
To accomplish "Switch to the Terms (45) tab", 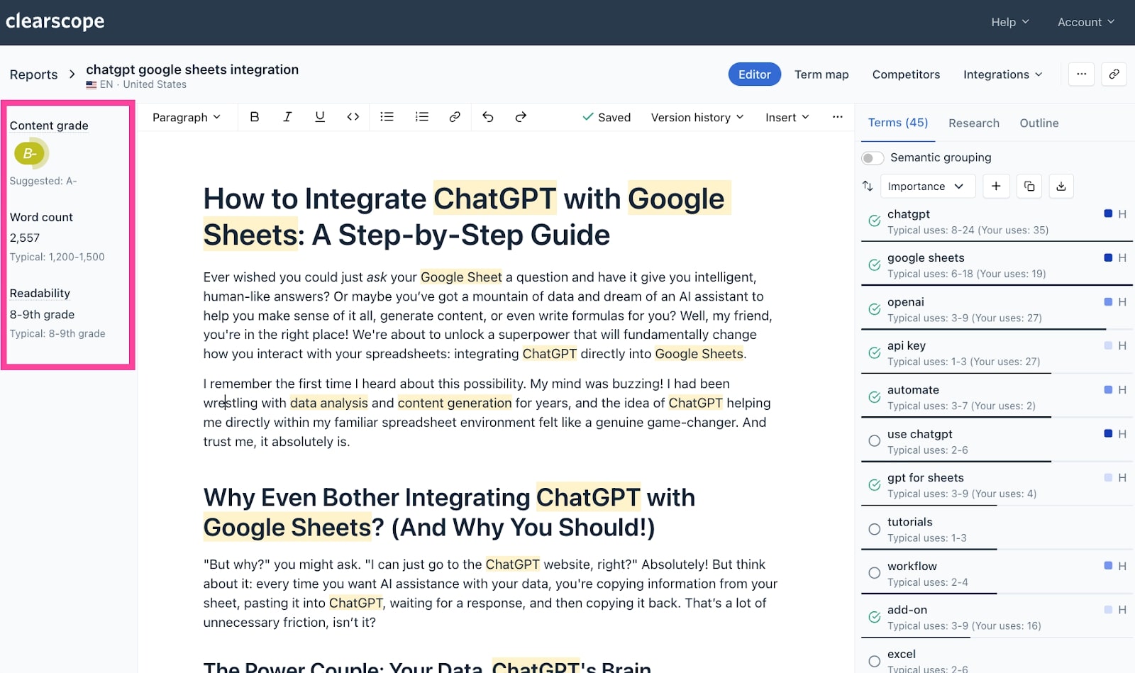I will pos(898,123).
